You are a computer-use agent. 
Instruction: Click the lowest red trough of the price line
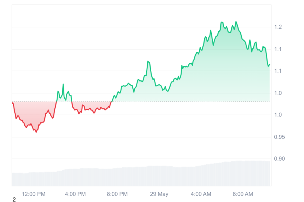coord(36,132)
